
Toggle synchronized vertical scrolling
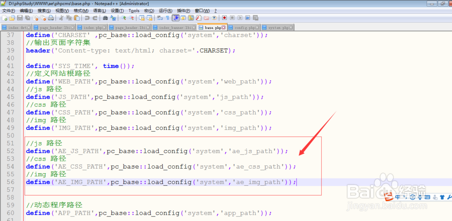tap(141, 18)
